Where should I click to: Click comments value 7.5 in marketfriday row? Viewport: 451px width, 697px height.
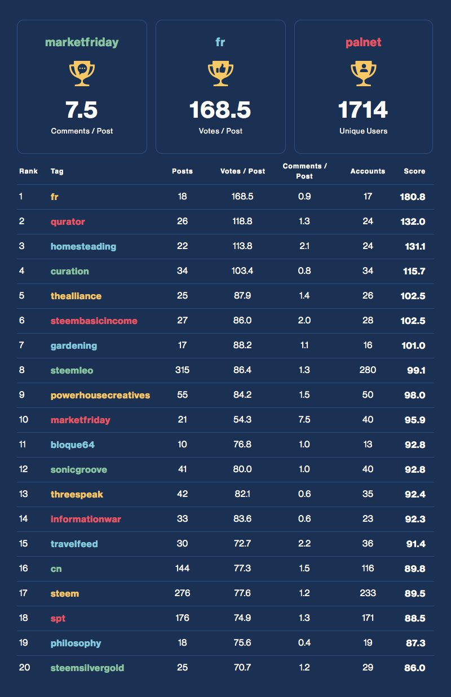(304, 420)
